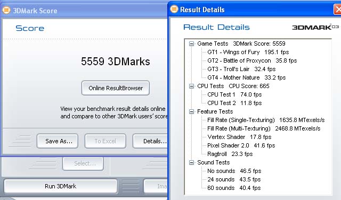Click the To Excel button
The height and width of the screenshot is (200, 341).
tap(105, 141)
